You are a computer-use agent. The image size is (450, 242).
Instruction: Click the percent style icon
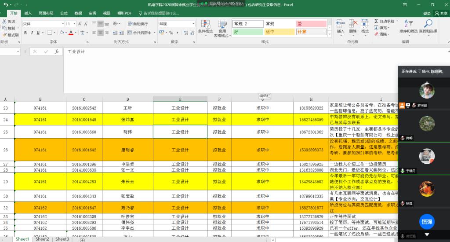pyautogui.click(x=171, y=33)
